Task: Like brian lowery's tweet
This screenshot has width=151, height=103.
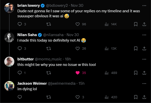Action: 78,24
